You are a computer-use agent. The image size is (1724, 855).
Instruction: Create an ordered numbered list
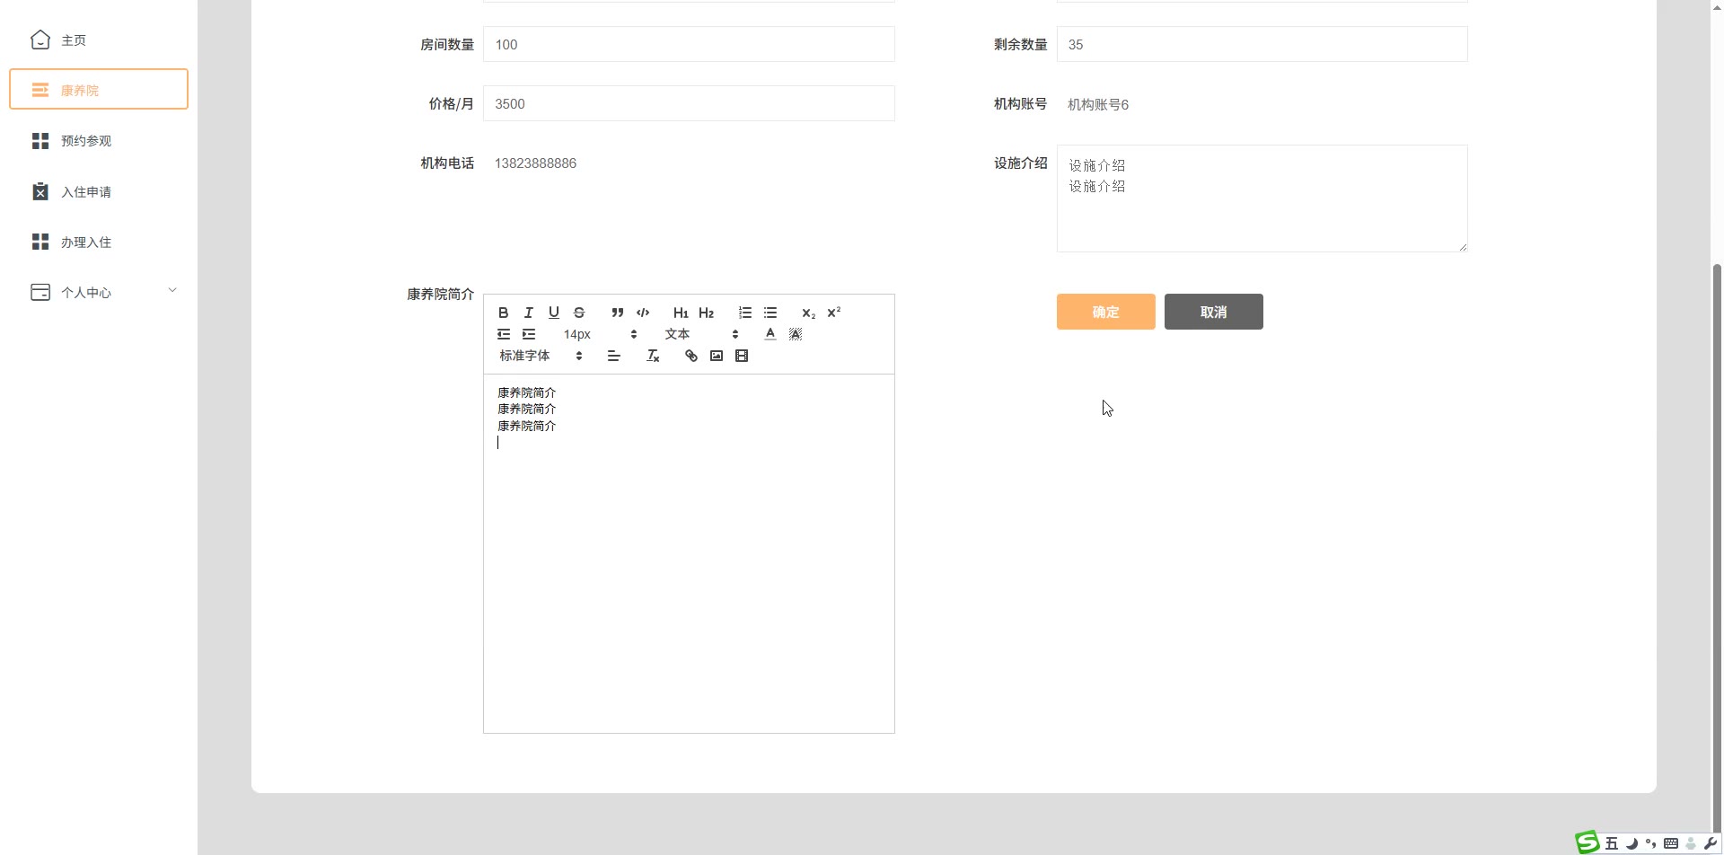[745, 313]
